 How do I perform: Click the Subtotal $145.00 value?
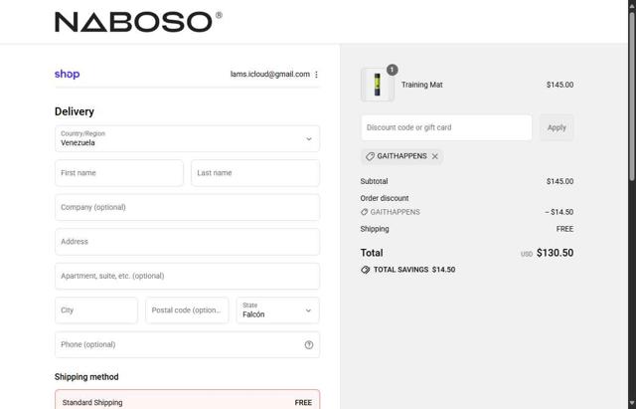pos(559,181)
